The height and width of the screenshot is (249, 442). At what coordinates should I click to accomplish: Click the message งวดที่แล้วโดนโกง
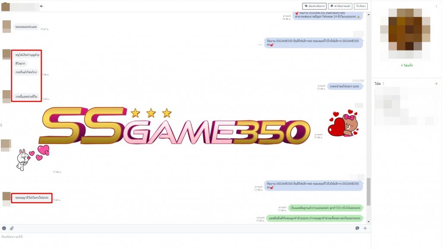[26, 72]
